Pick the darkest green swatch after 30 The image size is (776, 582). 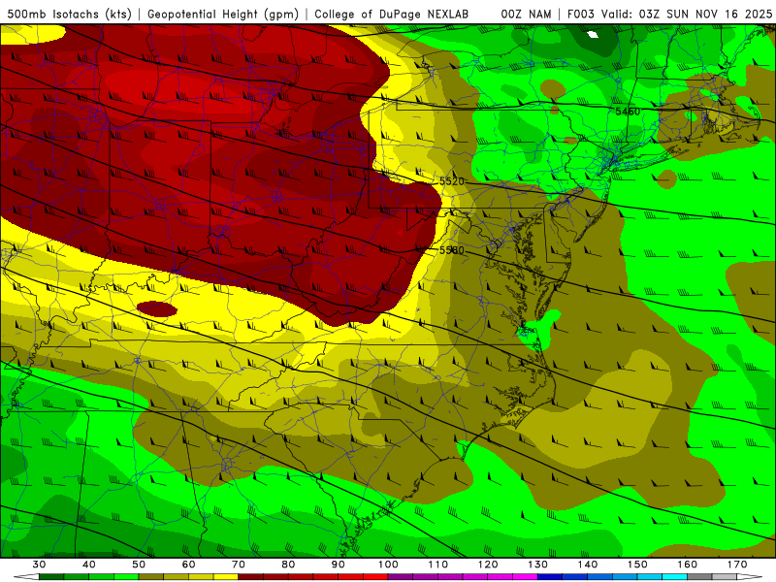tap(51, 577)
